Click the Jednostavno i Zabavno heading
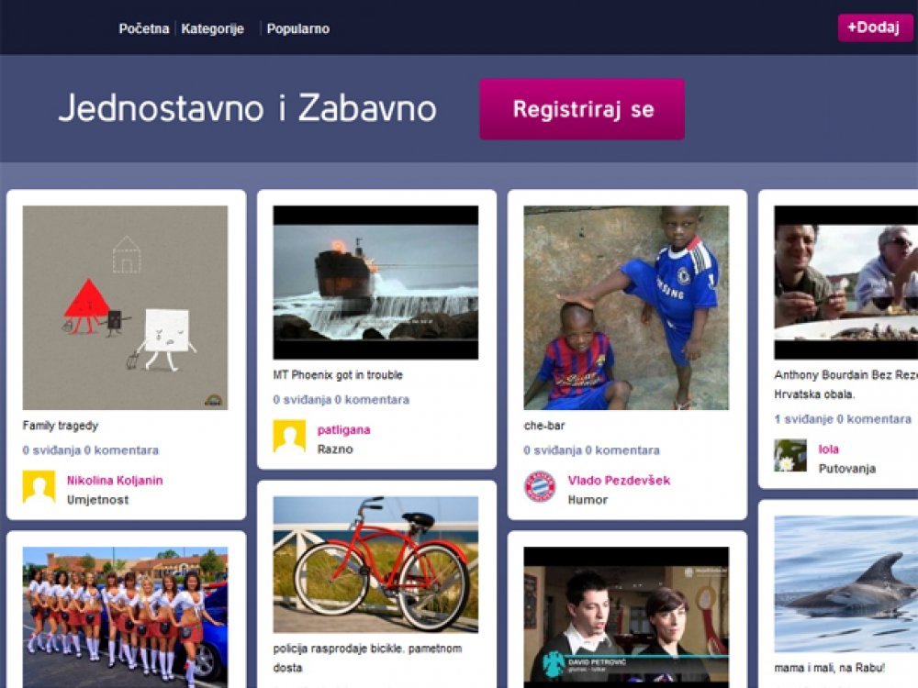918x688 pixels. point(248,108)
